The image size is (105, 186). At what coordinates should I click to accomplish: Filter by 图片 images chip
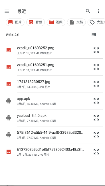(x=15, y=22)
